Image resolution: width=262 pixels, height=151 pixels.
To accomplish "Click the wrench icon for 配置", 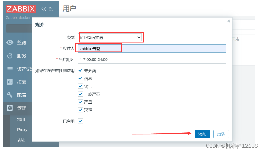I will point(10,95).
